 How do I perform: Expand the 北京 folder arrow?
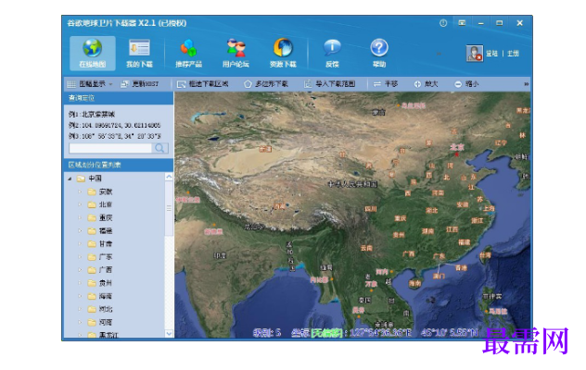80,204
